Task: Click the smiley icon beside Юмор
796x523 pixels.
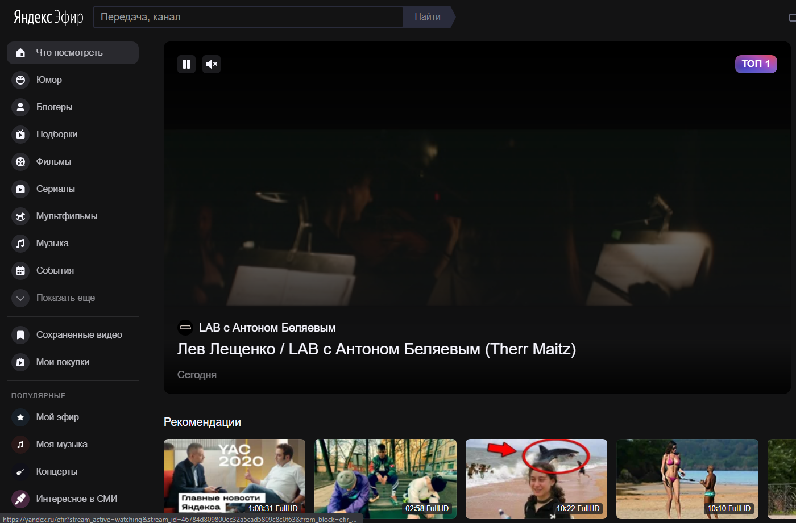Action: pos(20,80)
